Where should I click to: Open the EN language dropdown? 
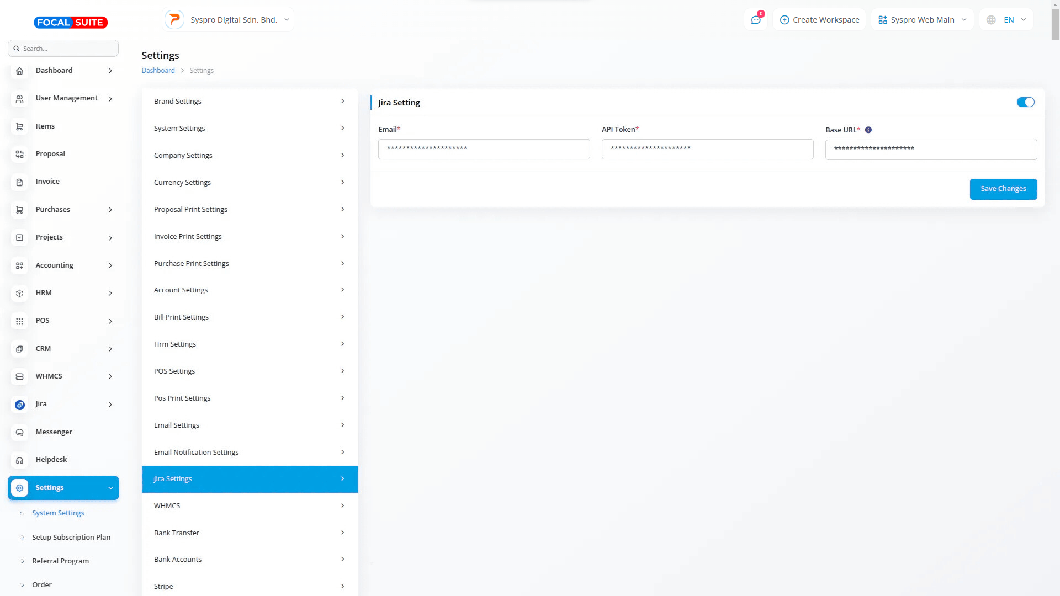point(1006,20)
